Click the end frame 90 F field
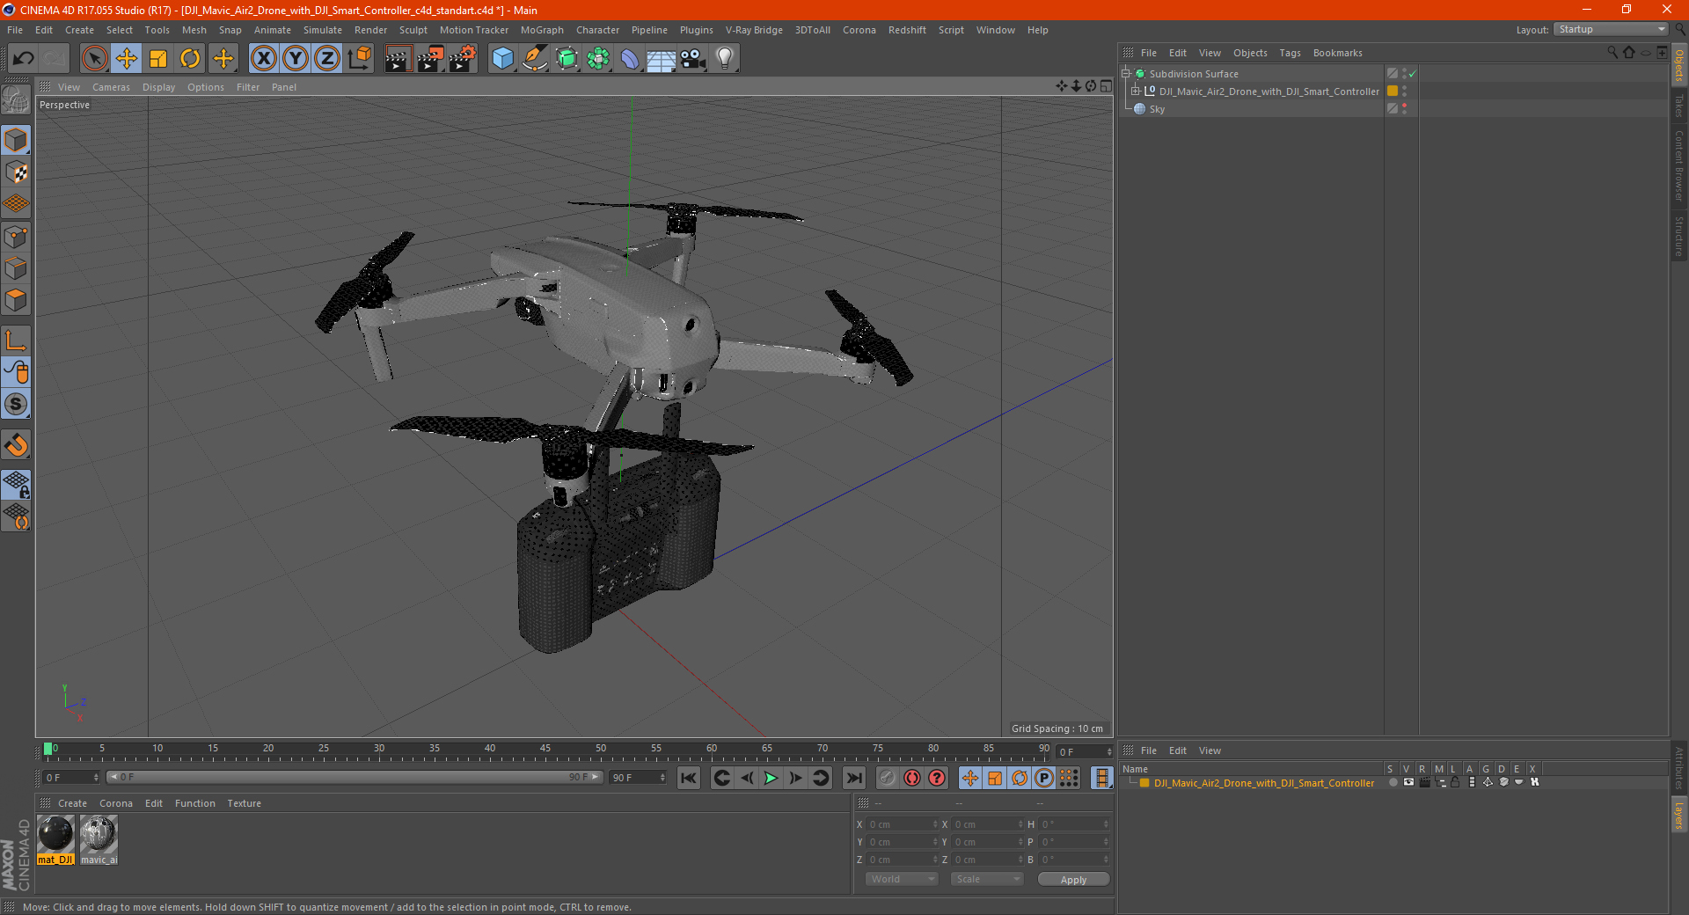The width and height of the screenshot is (1689, 915). [636, 778]
